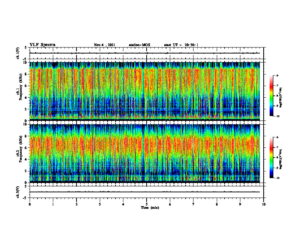Image resolution: width=297 pixels, height=229 pixels.
Task: Click the time axis tick label "9"
Action: coord(240,204)
